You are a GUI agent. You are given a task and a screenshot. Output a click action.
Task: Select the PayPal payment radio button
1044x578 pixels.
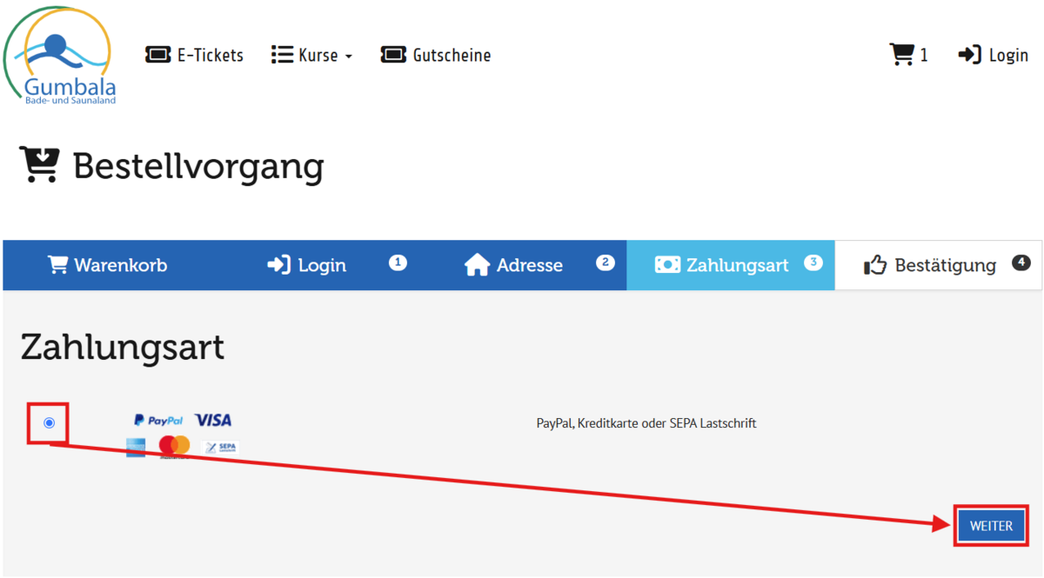pyautogui.click(x=49, y=423)
